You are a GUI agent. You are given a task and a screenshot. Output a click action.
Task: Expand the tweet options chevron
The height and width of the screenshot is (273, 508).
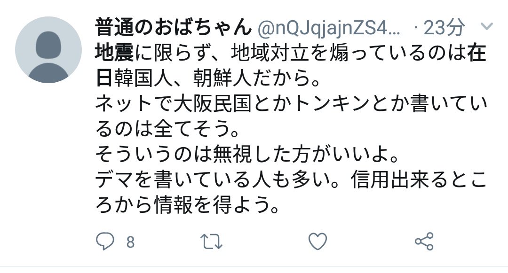pos(487,26)
